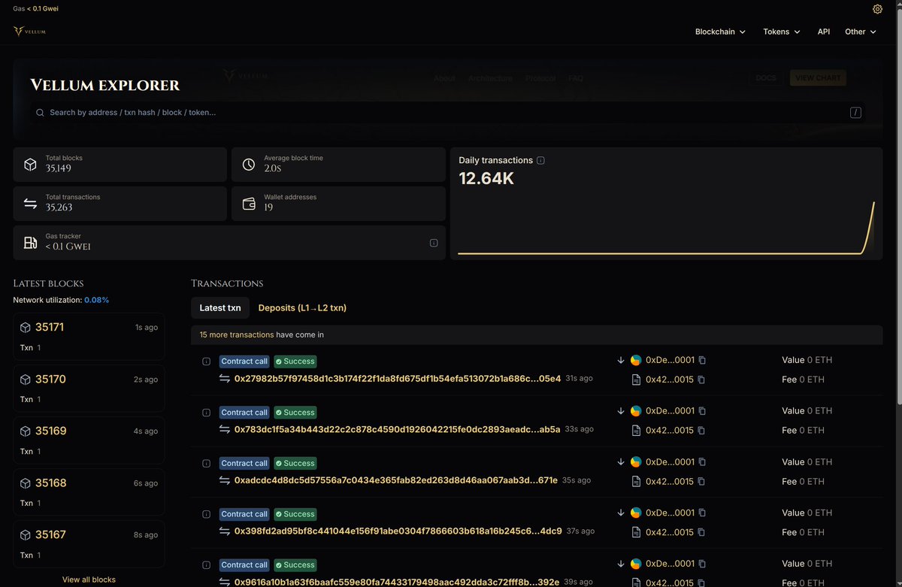Image resolution: width=902 pixels, height=587 pixels.
Task: Expand details icon for transaction 0x27982b57...
Action: coord(207,362)
